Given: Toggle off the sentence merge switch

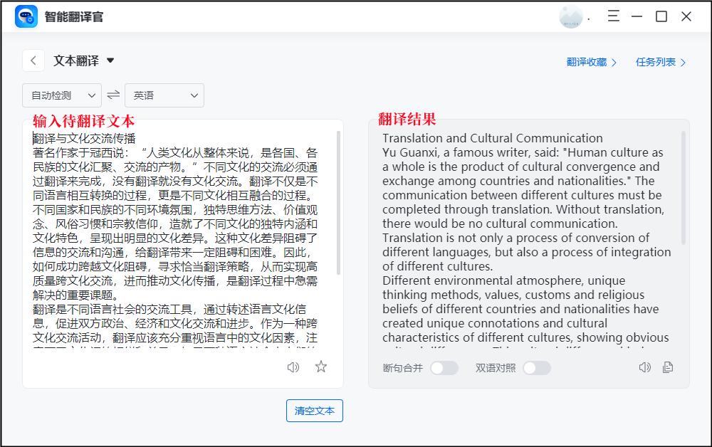Looking at the screenshot, I should (445, 368).
